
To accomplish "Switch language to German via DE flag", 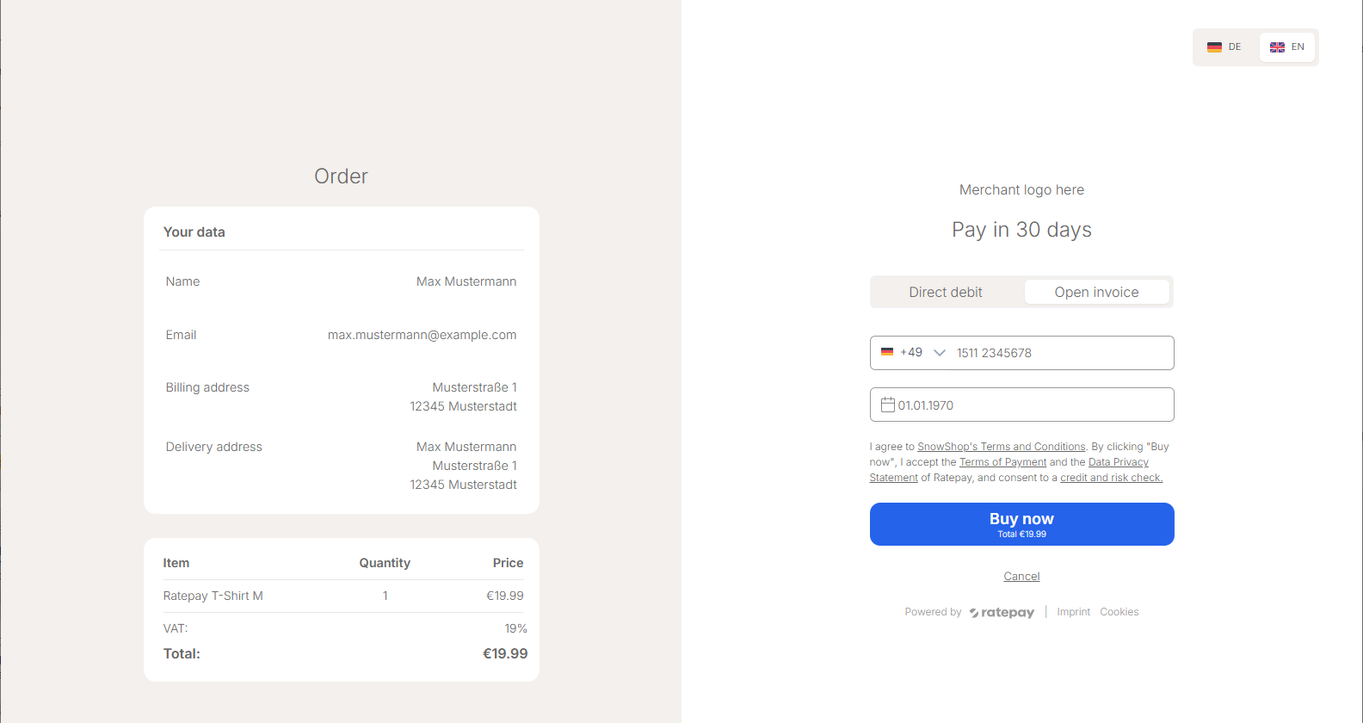I will (x=1224, y=47).
